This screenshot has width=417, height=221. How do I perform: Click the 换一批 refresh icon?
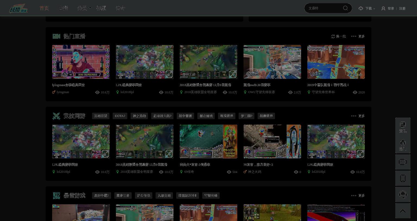[333, 36]
